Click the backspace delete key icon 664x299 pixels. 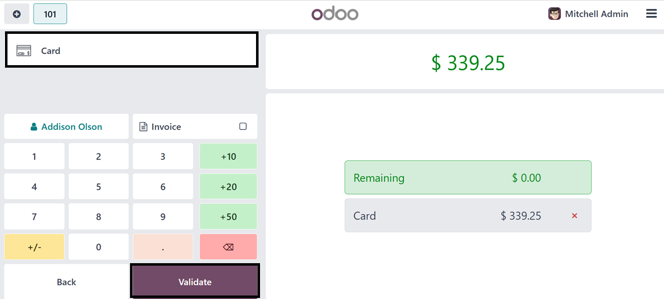(228, 247)
